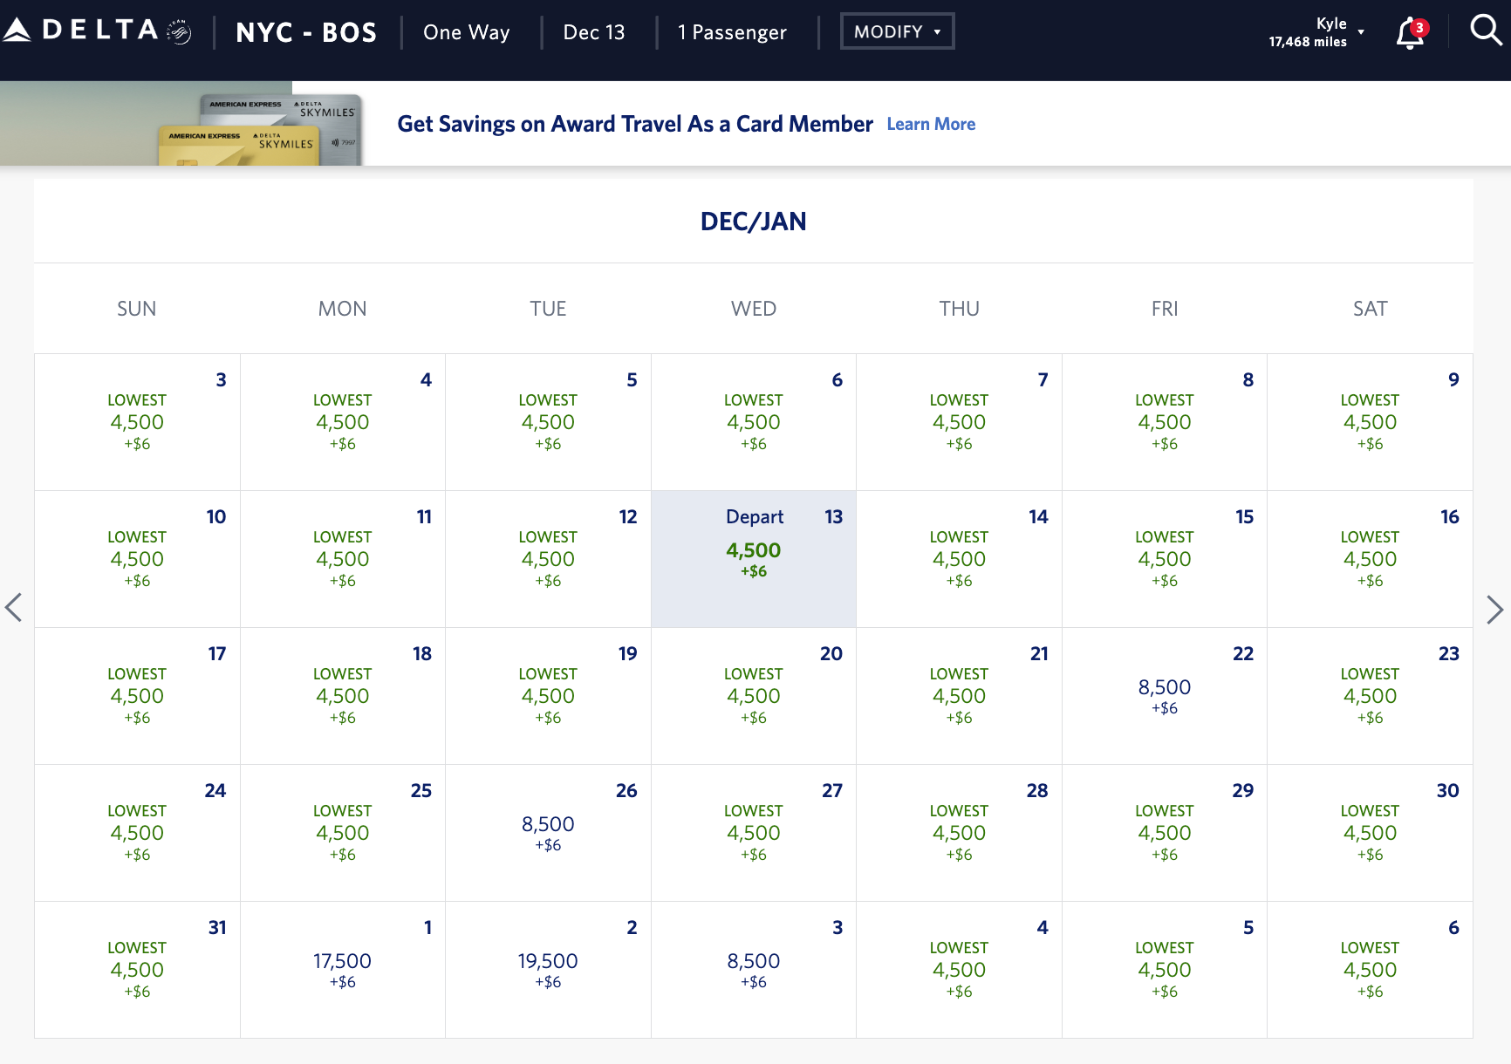Select December 22 with 8,500 miles fare
The width and height of the screenshot is (1511, 1064).
tap(1165, 695)
